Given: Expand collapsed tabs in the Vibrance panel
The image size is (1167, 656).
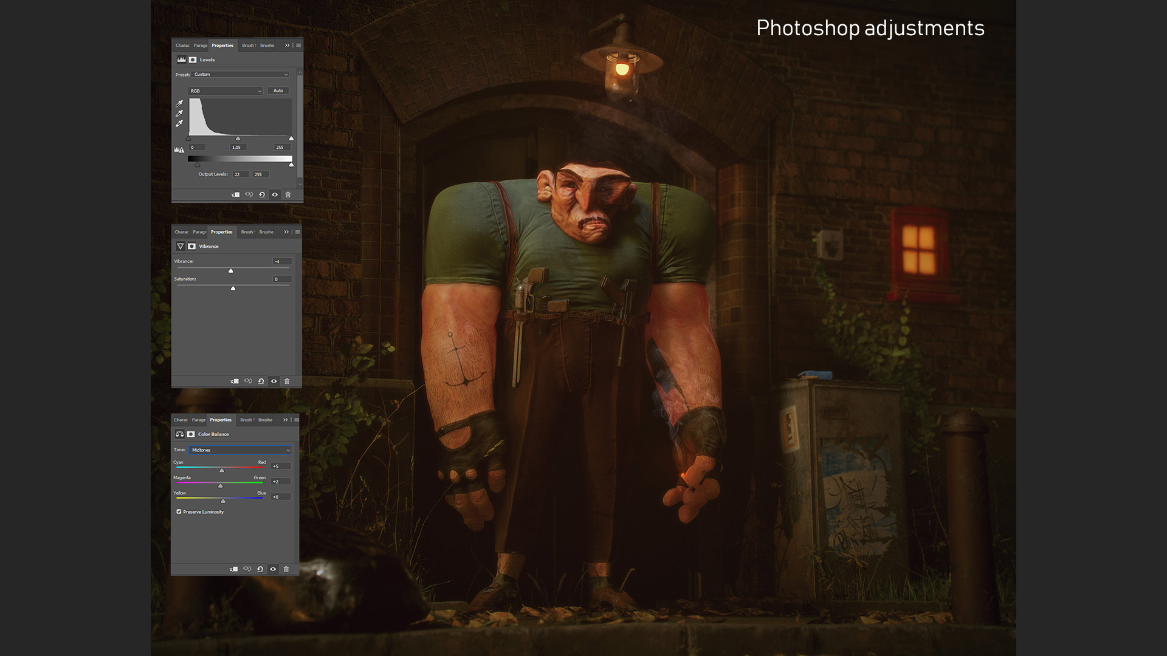Looking at the screenshot, I should tap(286, 232).
